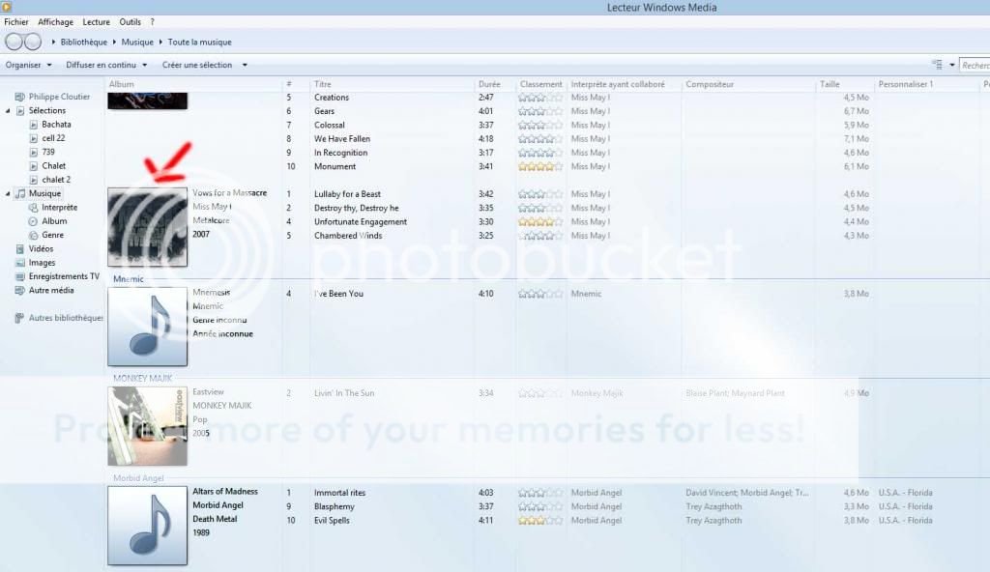Open the Créer une sélection dropdown arrow
Screen dimensions: 990x572
click(x=245, y=65)
